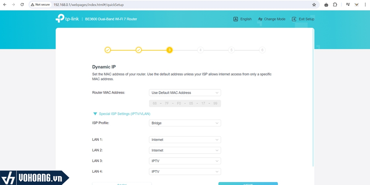Click the browser forward arrow
Screen dimensions: 370x185
13,4
